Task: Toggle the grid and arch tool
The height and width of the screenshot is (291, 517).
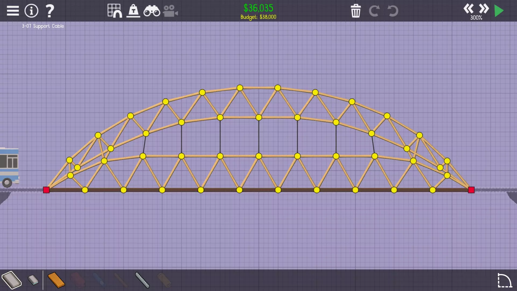Action: pyautogui.click(x=114, y=11)
